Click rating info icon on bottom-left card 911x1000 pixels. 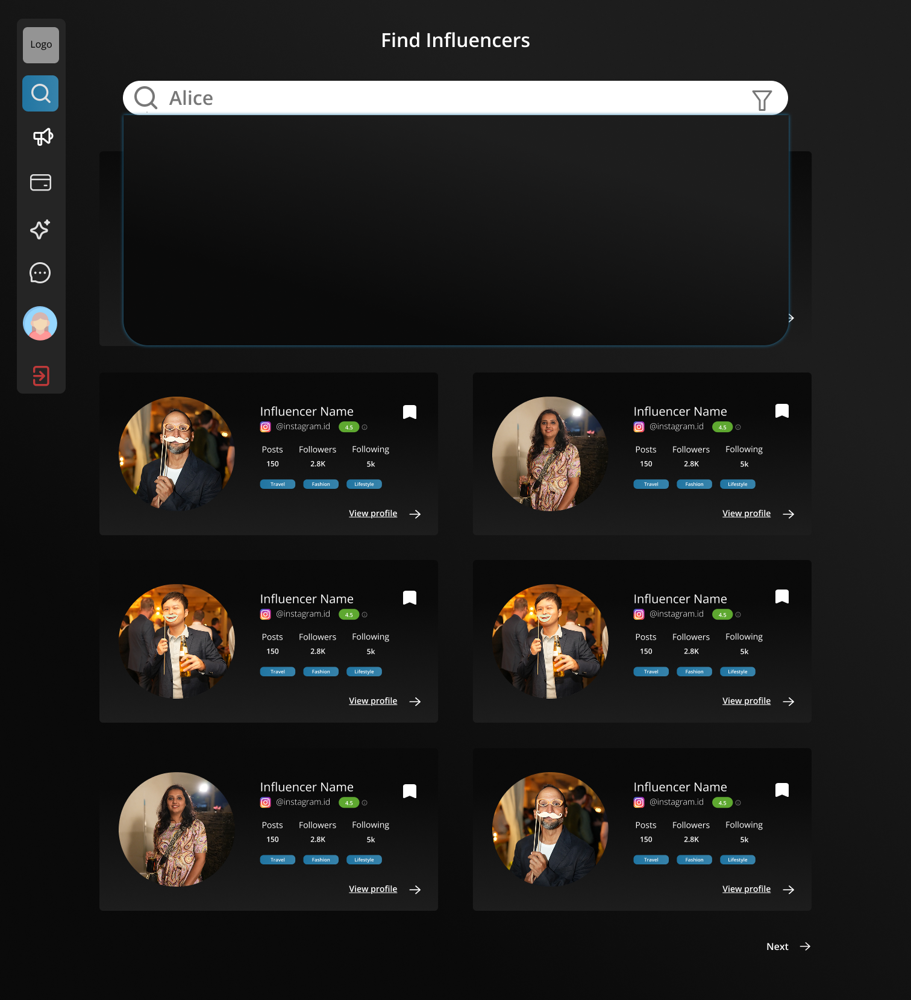[365, 803]
